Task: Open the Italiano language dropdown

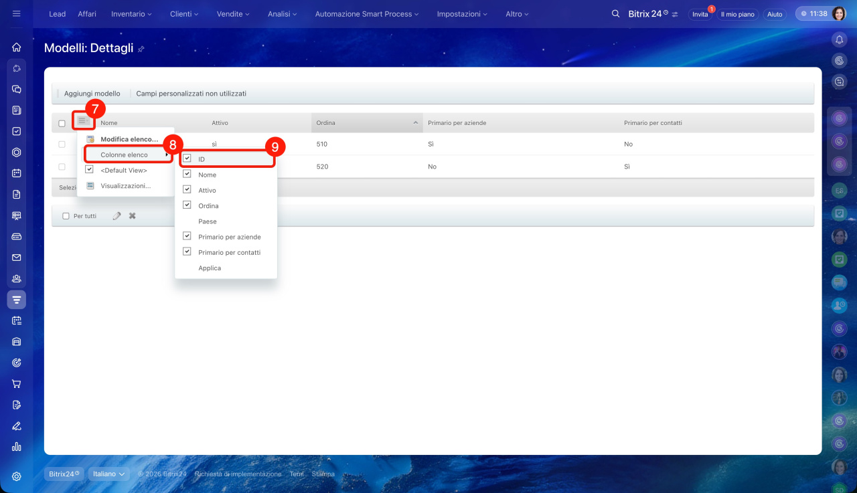Action: click(109, 474)
